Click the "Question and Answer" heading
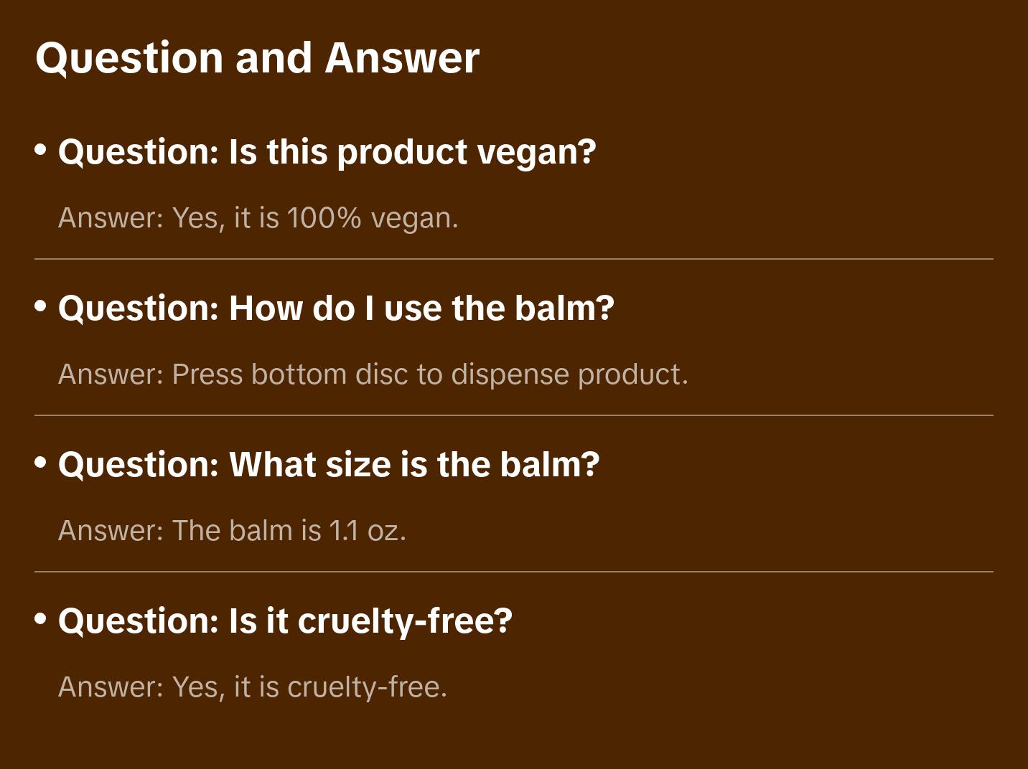The height and width of the screenshot is (769, 1028). tap(257, 57)
